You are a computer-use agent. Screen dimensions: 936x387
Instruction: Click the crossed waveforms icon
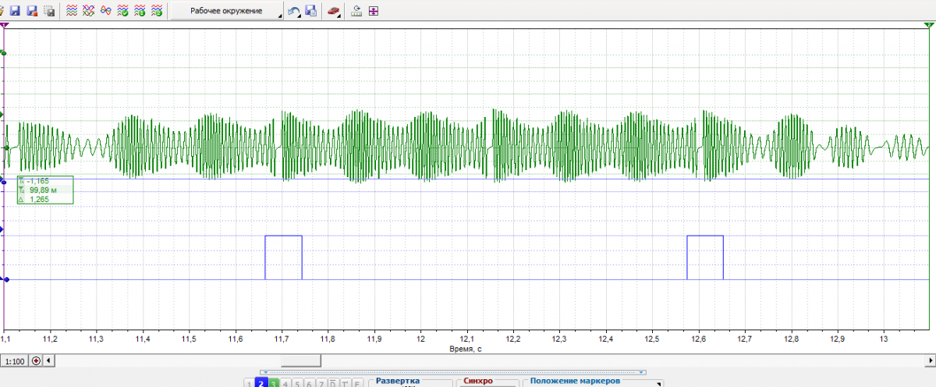[88, 11]
